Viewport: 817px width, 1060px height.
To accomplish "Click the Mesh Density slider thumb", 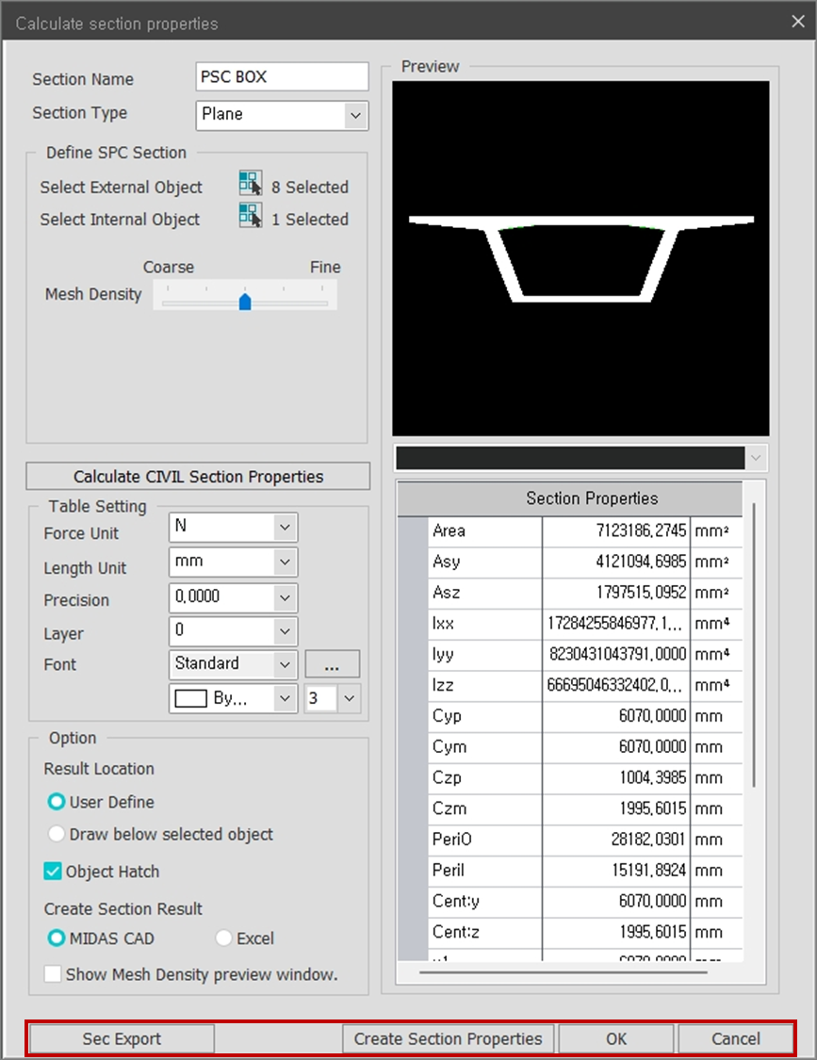I will point(245,301).
